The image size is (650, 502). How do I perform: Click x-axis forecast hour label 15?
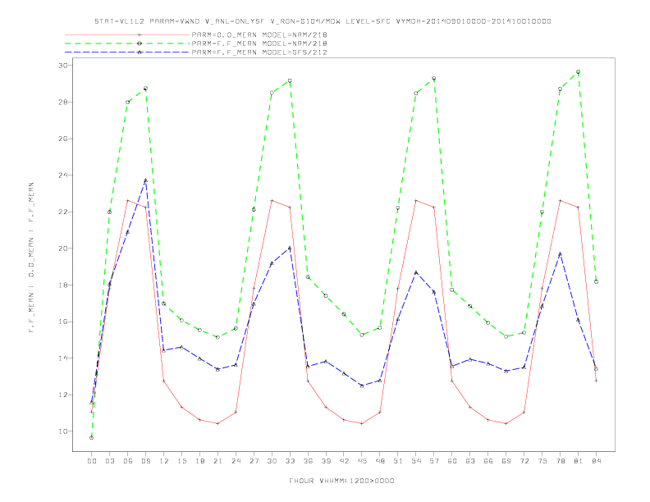181,461
